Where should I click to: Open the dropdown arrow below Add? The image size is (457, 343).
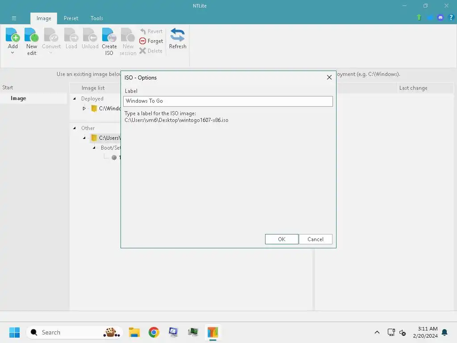(x=12, y=53)
